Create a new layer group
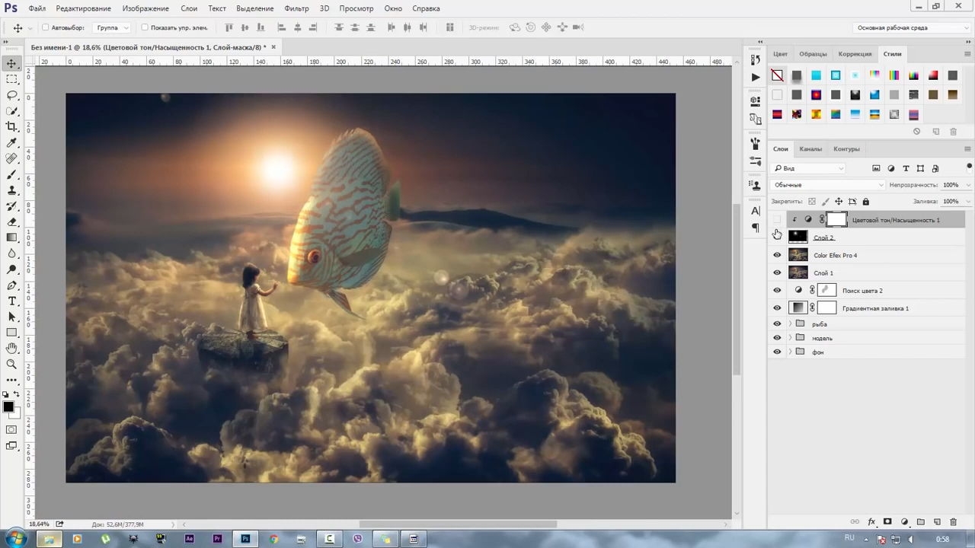Screen dimensions: 975x548 [921, 522]
